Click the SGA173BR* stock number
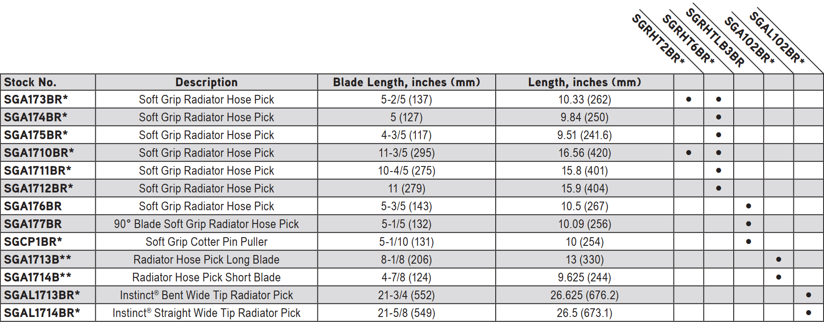824x322 pixels. coord(36,99)
